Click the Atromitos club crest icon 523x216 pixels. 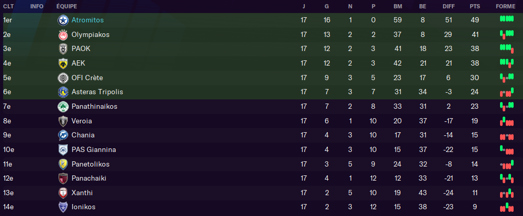63,20
